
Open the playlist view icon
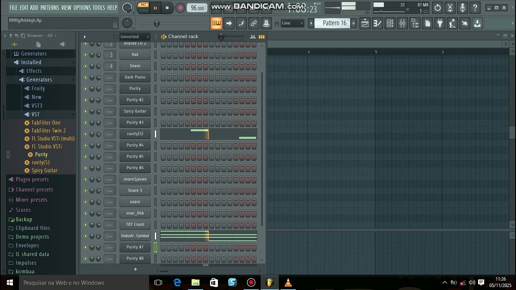(365, 23)
